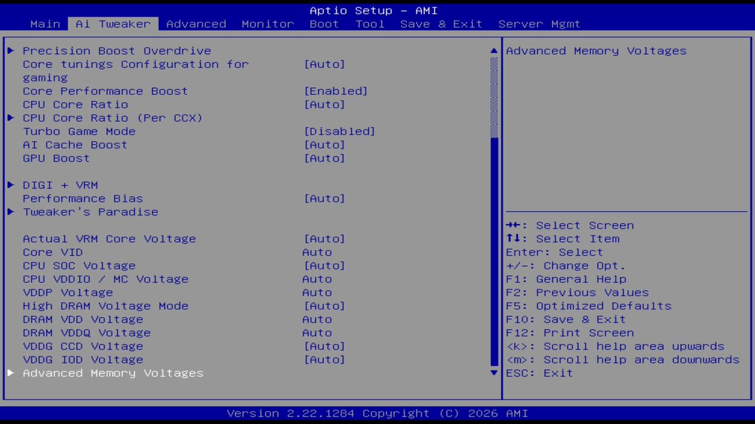Select the Performance Bias label

click(x=83, y=198)
